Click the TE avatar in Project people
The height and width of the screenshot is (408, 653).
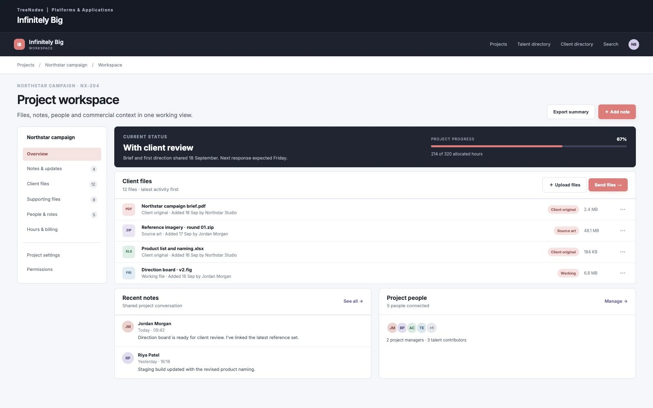click(422, 328)
